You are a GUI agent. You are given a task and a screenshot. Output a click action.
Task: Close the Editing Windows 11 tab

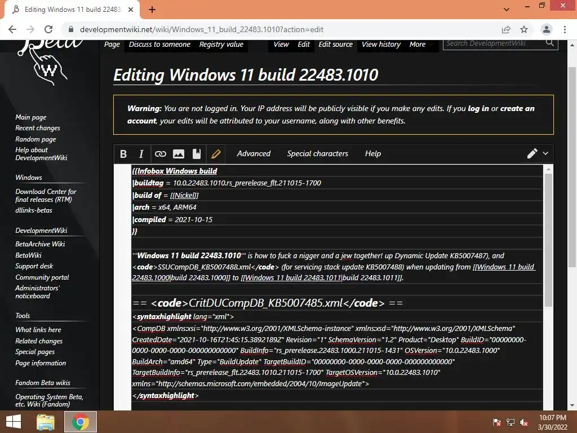[x=131, y=10]
